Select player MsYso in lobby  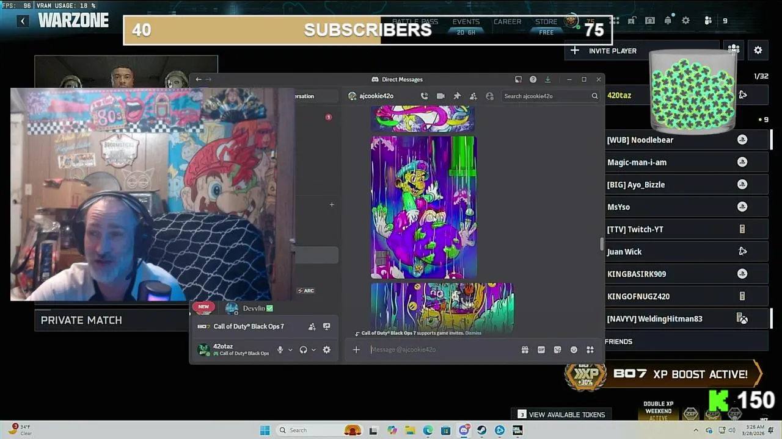coord(687,207)
